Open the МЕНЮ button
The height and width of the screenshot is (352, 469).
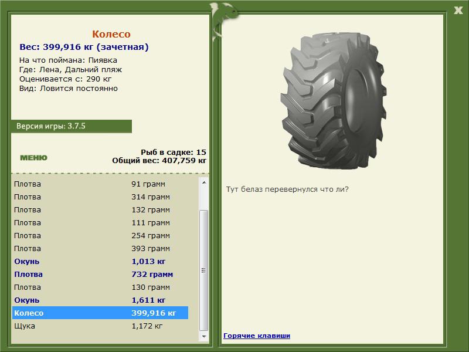(33, 158)
